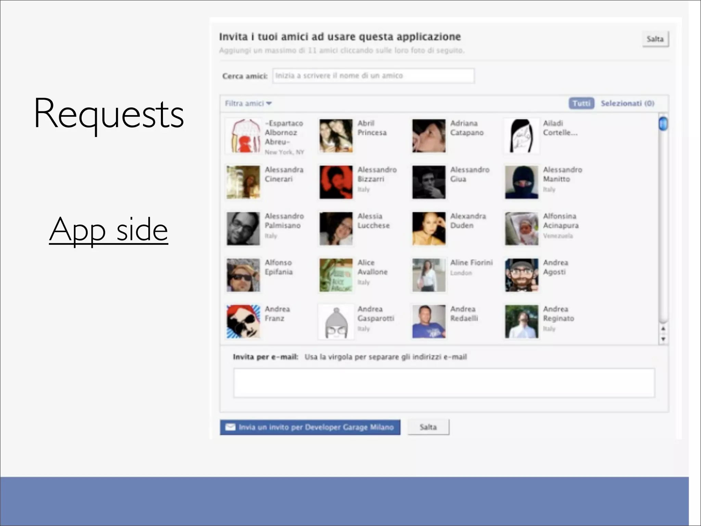Click the Cerca amici search field
Image resolution: width=701 pixels, height=526 pixels.
point(373,76)
